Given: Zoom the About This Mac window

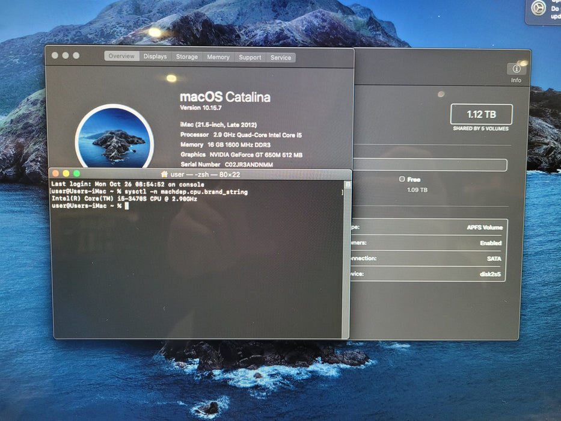Looking at the screenshot, I should coord(76,55).
